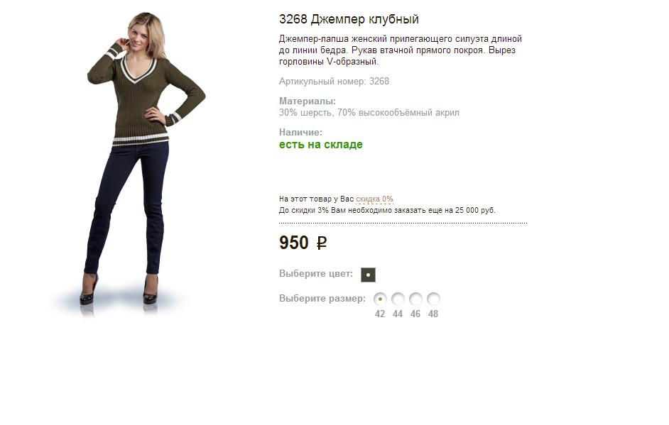Screen dimensions: 669x425
Task: Click the "48" size label
Action: [x=433, y=314]
